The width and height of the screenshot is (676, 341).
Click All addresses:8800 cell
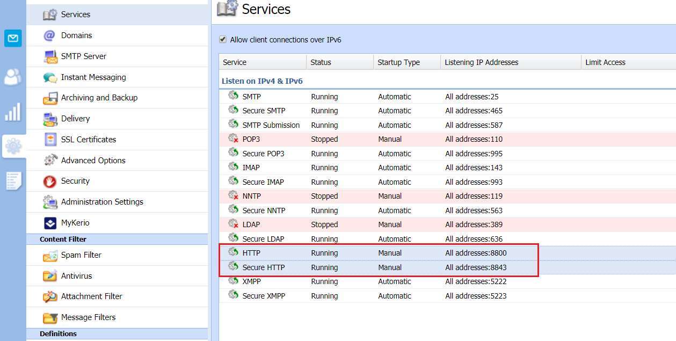point(476,253)
